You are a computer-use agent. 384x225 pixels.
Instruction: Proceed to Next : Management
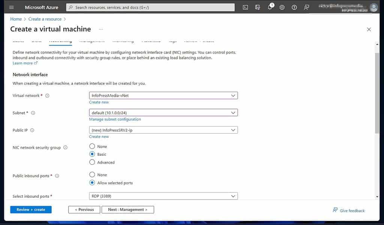(x=128, y=210)
